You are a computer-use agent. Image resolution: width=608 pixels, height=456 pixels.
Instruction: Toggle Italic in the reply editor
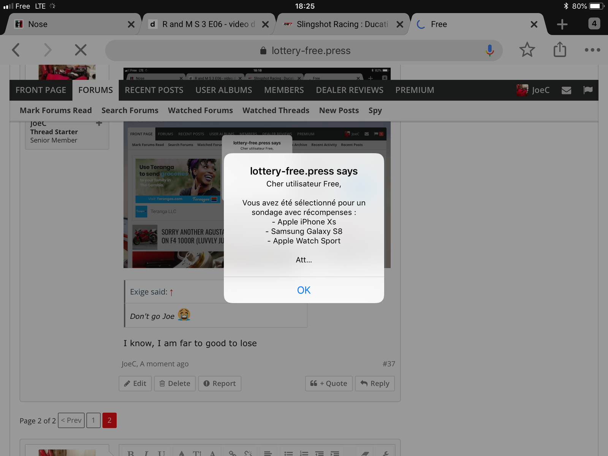point(146,453)
